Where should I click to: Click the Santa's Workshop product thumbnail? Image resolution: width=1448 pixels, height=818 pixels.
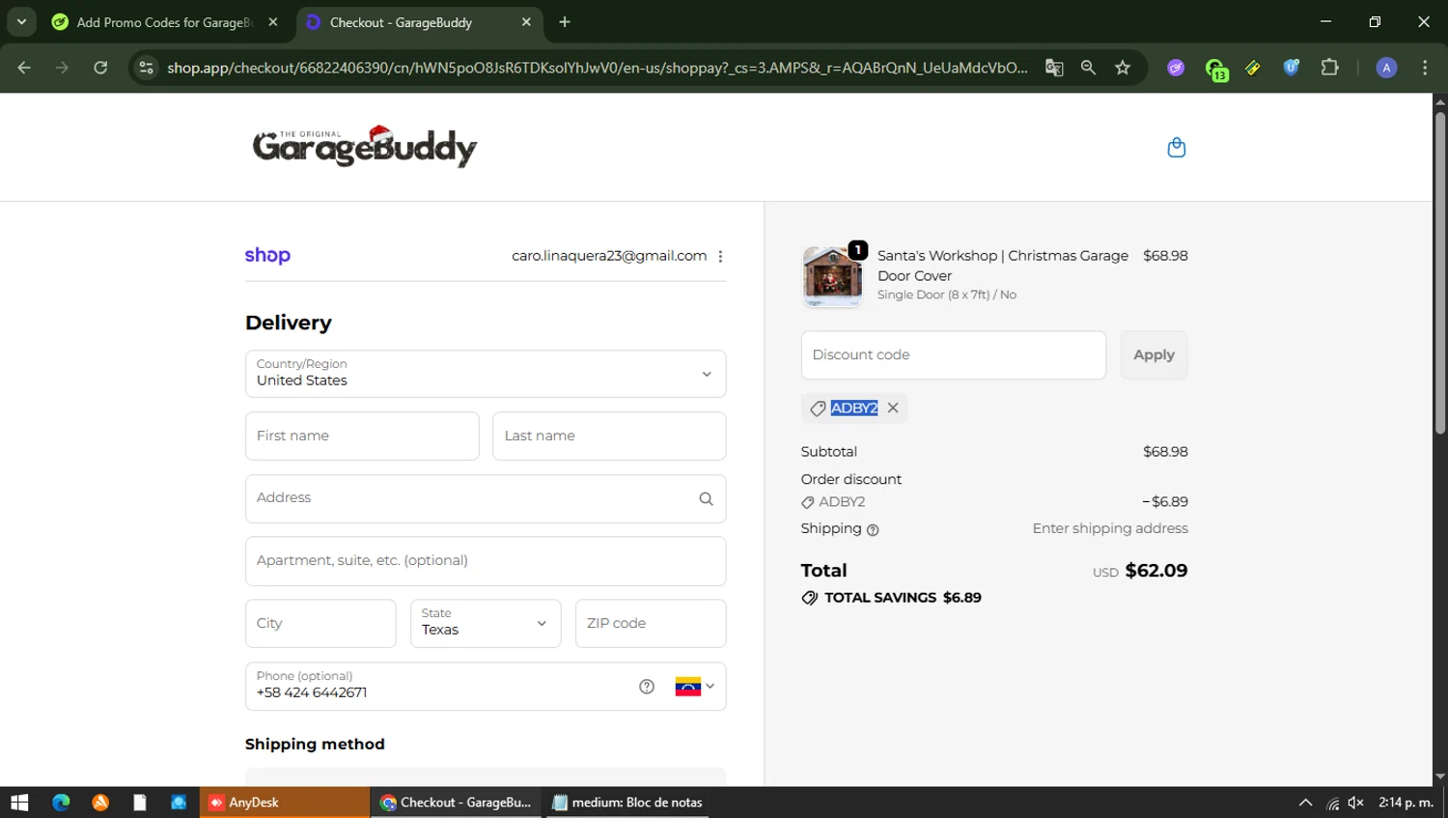[832, 276]
